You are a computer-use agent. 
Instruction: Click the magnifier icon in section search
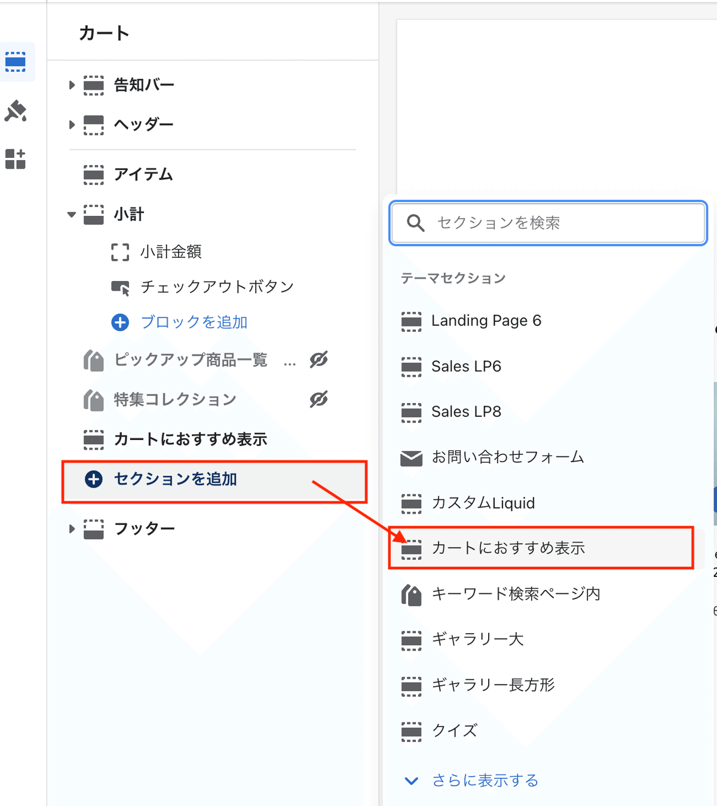(x=415, y=223)
